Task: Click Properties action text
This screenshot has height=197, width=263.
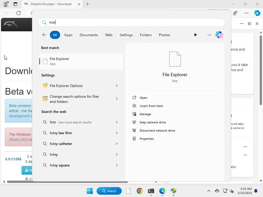Action: coord(147,139)
